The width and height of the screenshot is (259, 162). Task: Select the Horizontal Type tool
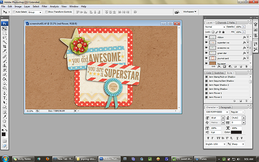coord(4,98)
